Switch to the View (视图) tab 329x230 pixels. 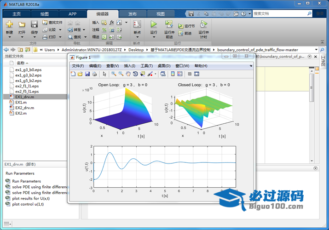(x=161, y=14)
